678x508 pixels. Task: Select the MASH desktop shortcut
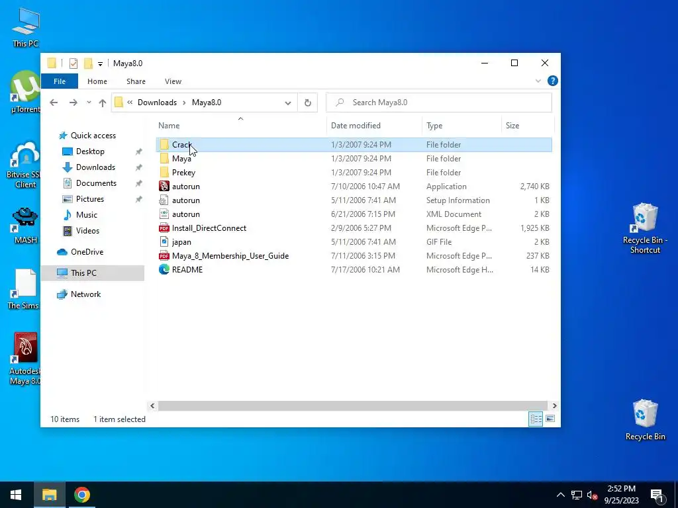(x=25, y=226)
